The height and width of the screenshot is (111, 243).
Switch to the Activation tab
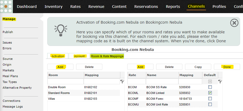point(58,56)
